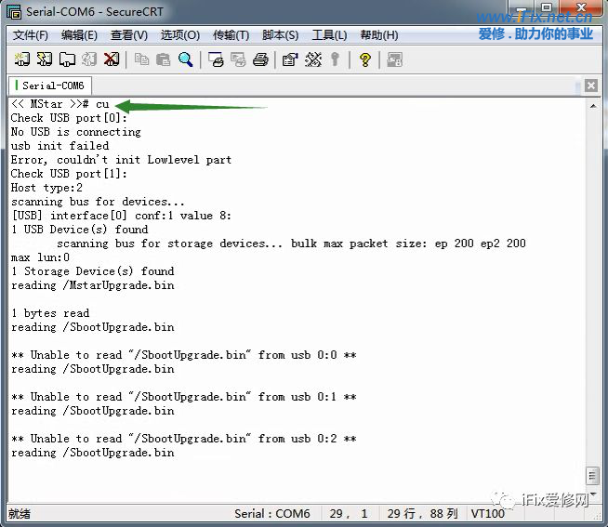
Task: Click the Connect in Tab icon
Action: pos(67,59)
